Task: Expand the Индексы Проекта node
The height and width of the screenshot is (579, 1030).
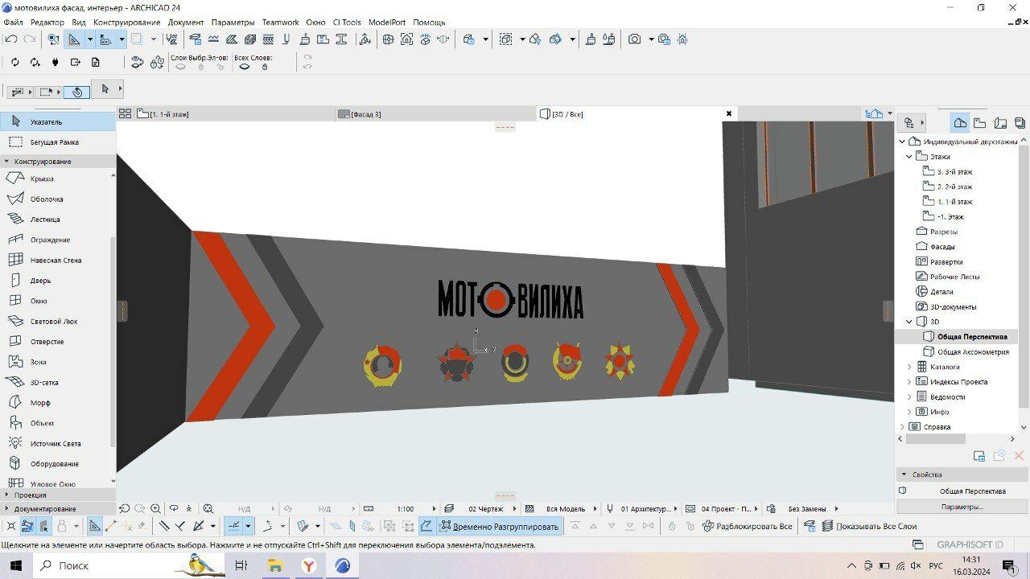Action: 910,382
